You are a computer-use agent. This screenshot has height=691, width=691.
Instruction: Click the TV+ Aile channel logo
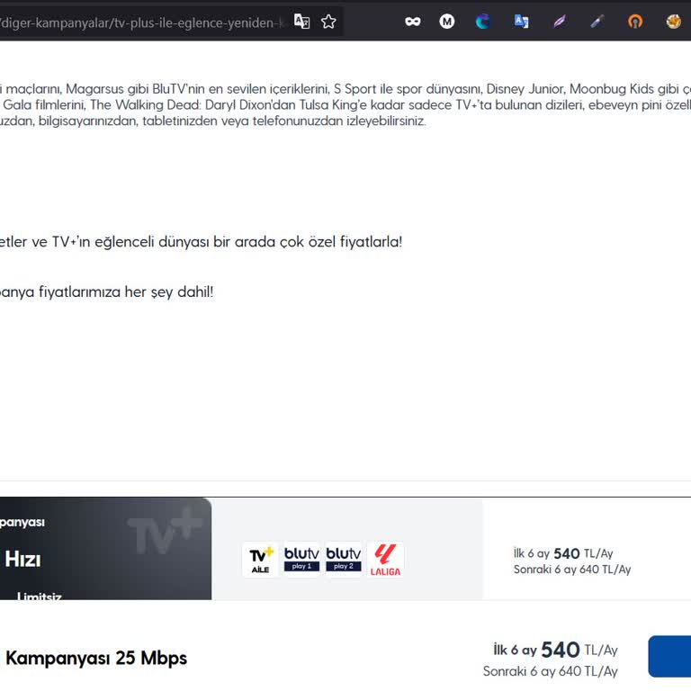(x=261, y=560)
